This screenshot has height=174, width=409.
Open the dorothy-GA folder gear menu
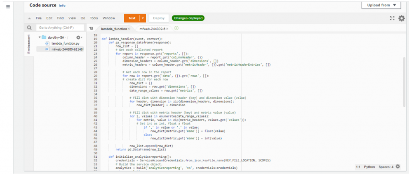pyautogui.click(x=79, y=37)
